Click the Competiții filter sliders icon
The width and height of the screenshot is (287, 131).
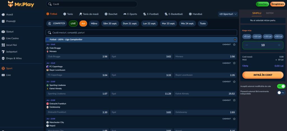coord(50,24)
